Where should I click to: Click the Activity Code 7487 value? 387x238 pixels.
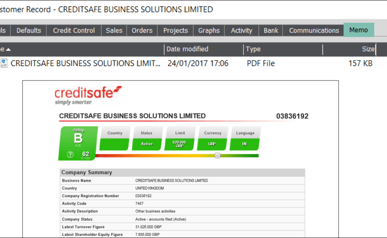139,203
